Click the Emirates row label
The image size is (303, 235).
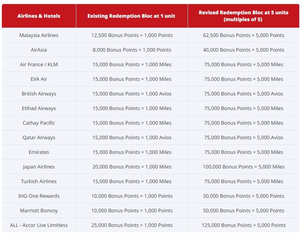click(x=38, y=152)
